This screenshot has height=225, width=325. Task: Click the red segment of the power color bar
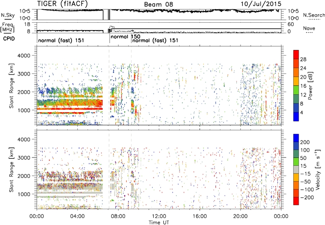296,54
